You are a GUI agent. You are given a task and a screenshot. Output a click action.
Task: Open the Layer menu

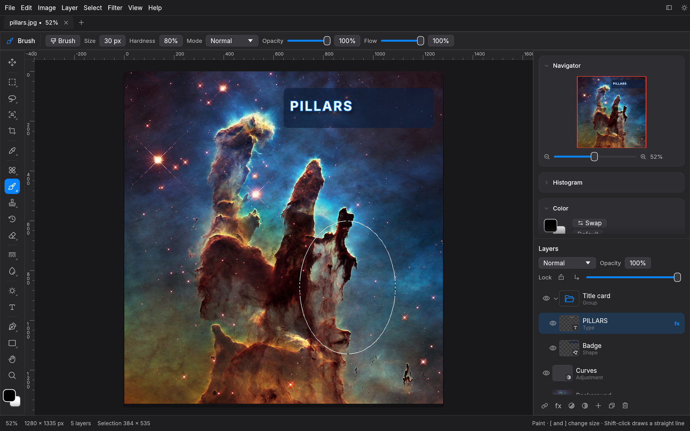[x=69, y=8]
